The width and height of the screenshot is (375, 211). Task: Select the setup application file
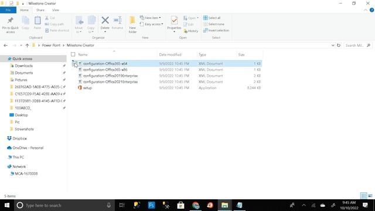(x=87, y=88)
